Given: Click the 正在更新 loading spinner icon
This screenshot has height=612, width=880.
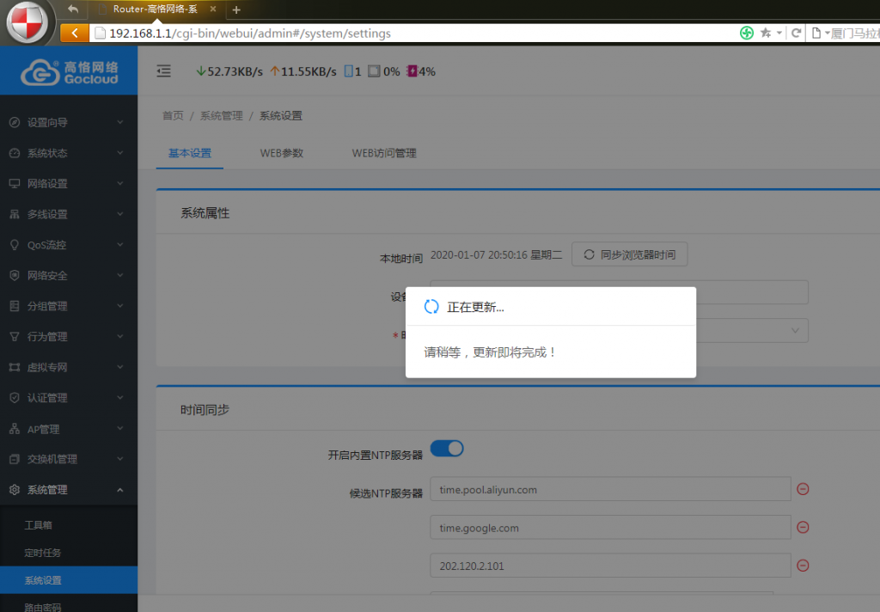Looking at the screenshot, I should (x=431, y=307).
